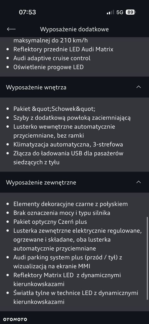Image resolution: width=149 pixels, height=324 pixels.
Task: Tap the back arrow icon
Action: coord(11,29)
